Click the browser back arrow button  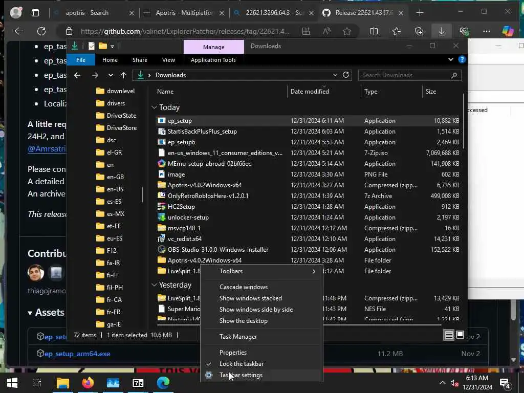click(19, 31)
